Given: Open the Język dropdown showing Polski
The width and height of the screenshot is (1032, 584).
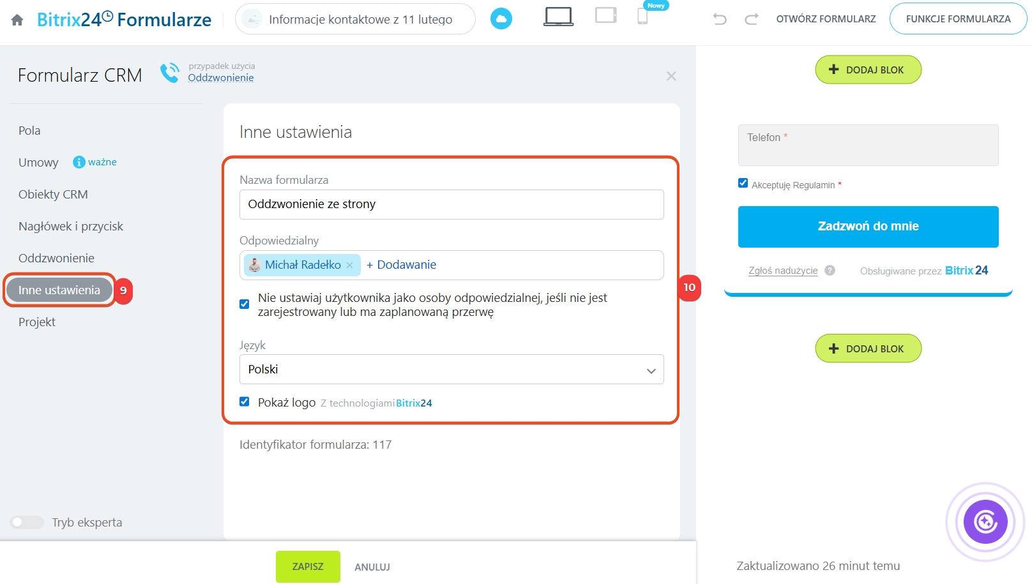Looking at the screenshot, I should click(451, 370).
